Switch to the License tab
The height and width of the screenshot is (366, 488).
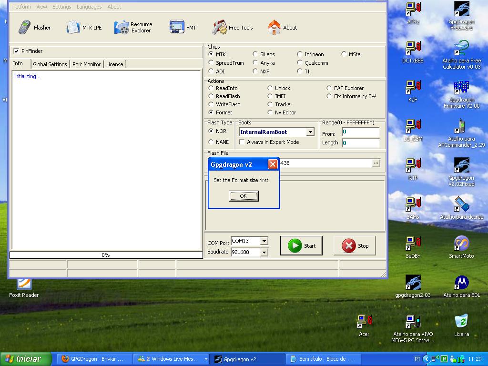pos(114,64)
